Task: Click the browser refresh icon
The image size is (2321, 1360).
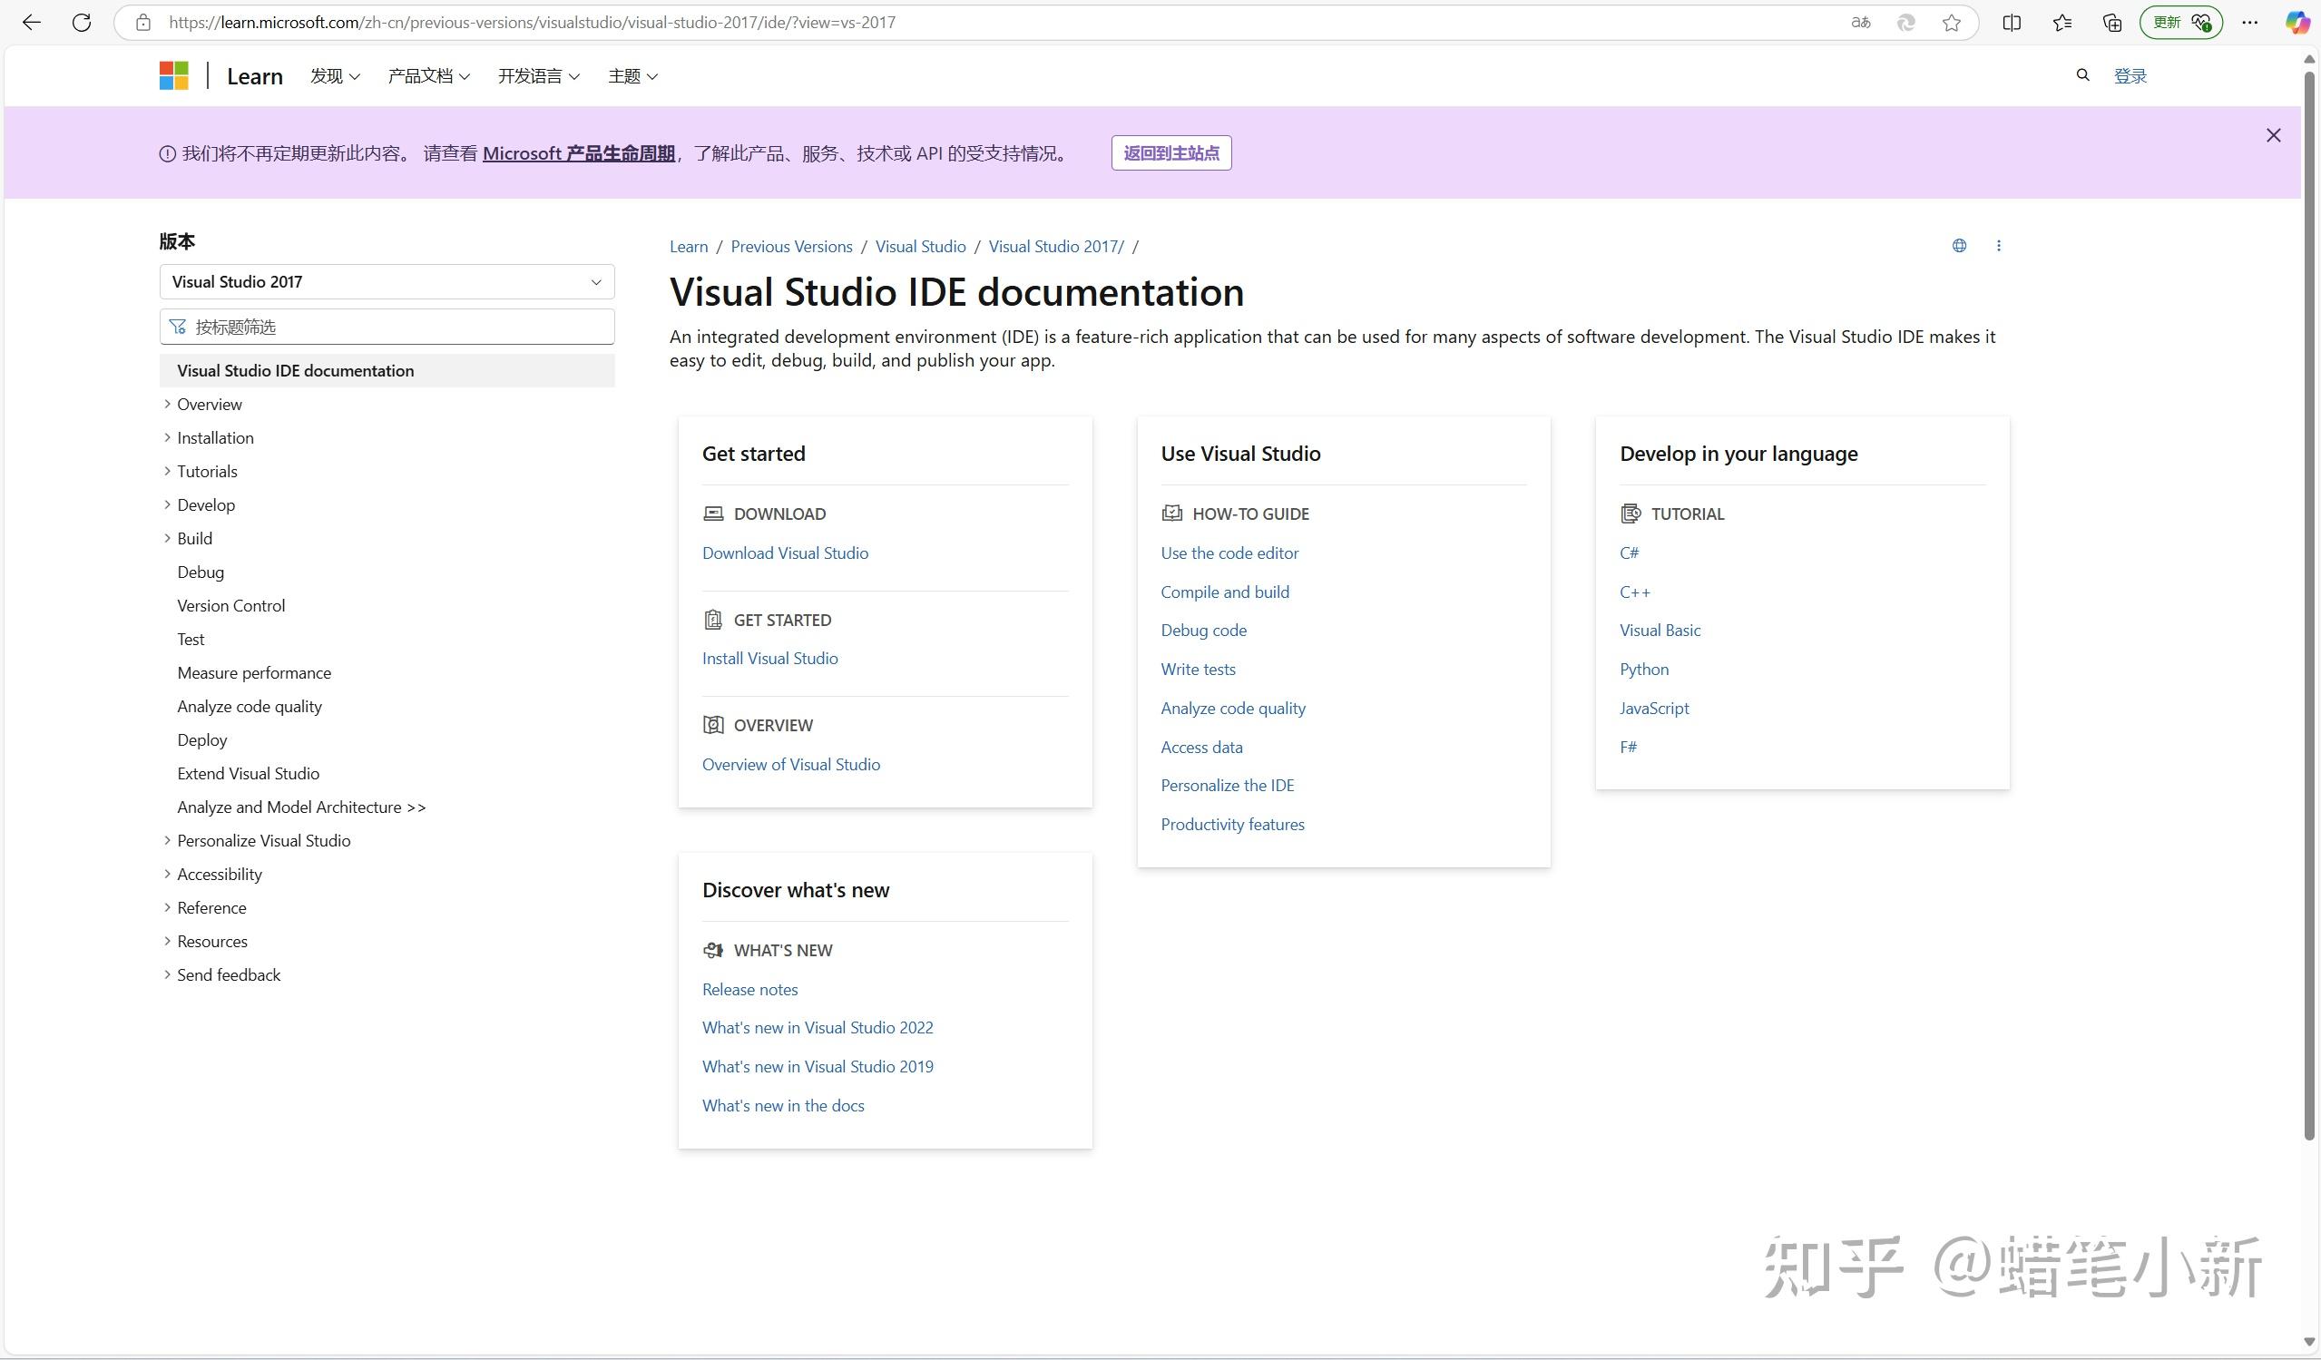Action: pyautogui.click(x=81, y=22)
